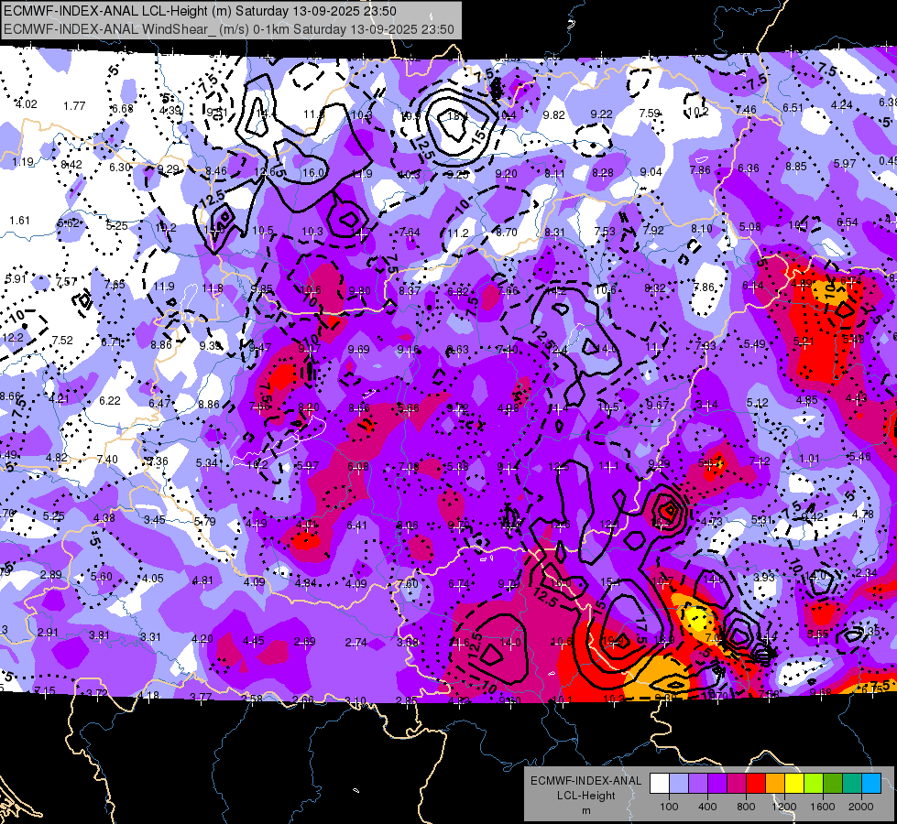Screen dimensions: 897x824
Task: Click the legend label '400'
Action: 707,807
